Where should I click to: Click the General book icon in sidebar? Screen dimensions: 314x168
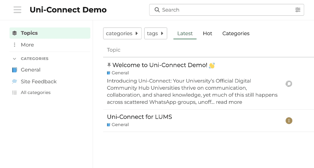click(x=14, y=70)
